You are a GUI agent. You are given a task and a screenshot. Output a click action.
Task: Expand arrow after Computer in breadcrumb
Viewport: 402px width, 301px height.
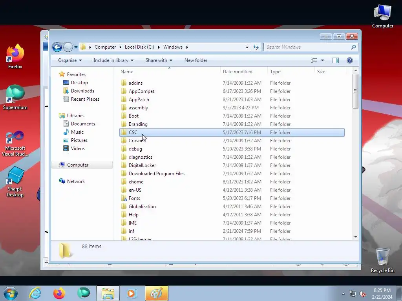point(120,47)
